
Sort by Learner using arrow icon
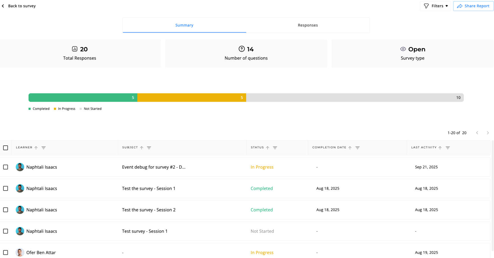(x=36, y=148)
